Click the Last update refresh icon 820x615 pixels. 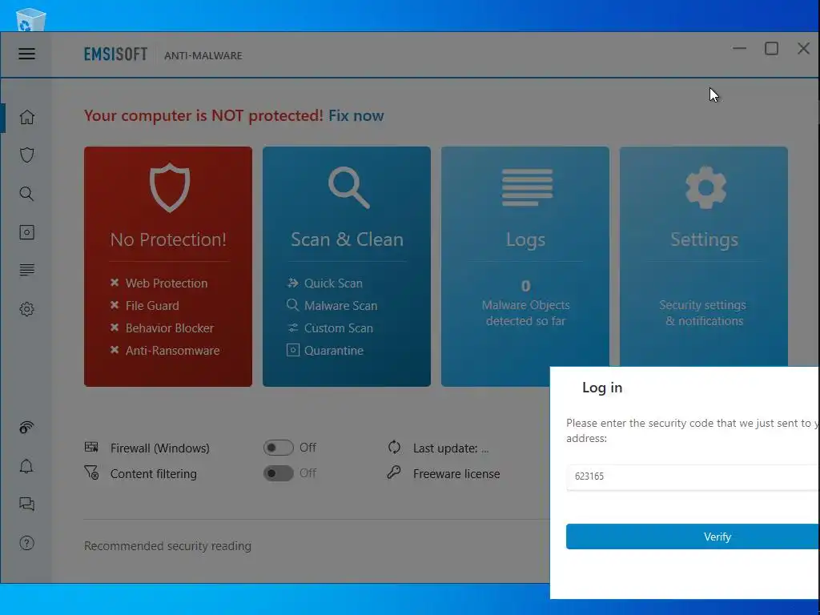(394, 447)
